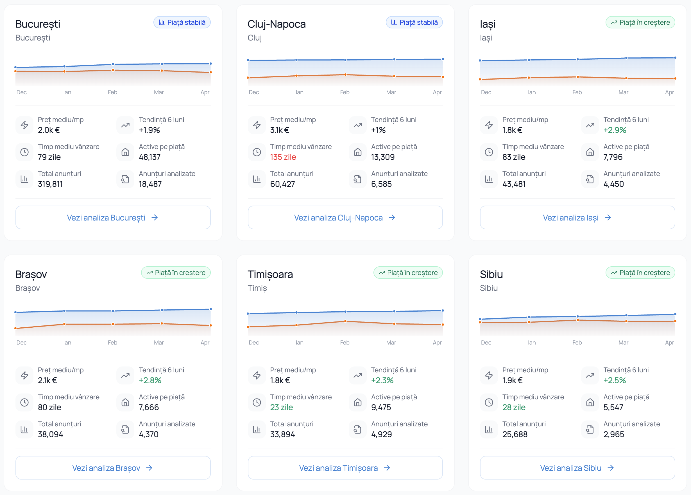Screen dimensions: 691x495
Task: Click the document search icon beside Iași 4,450
Action: [590, 179]
